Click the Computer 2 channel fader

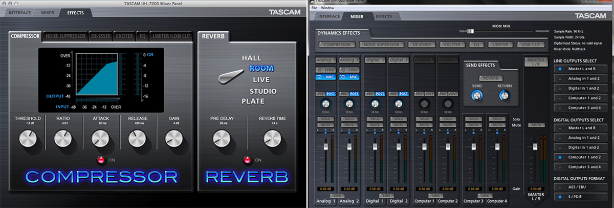pyautogui.click(x=448, y=147)
